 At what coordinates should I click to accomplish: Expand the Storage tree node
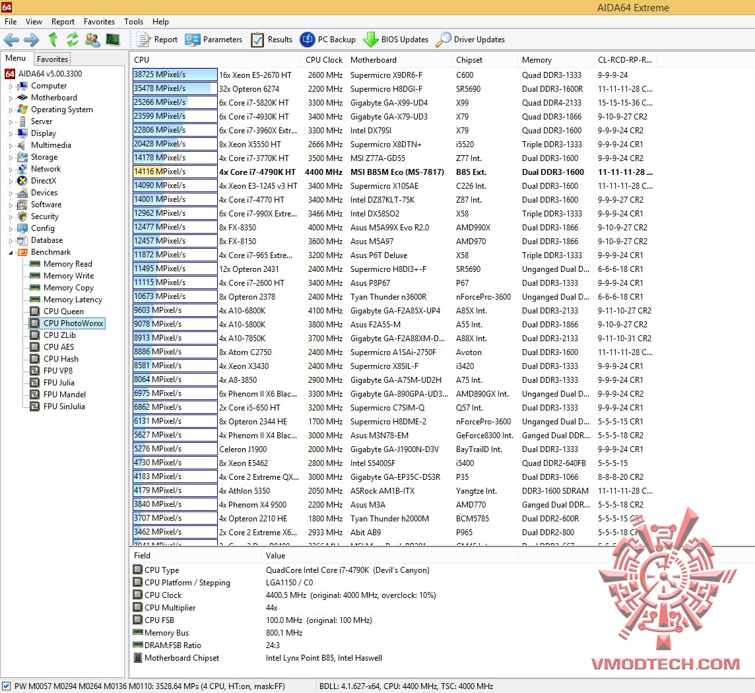(11, 158)
